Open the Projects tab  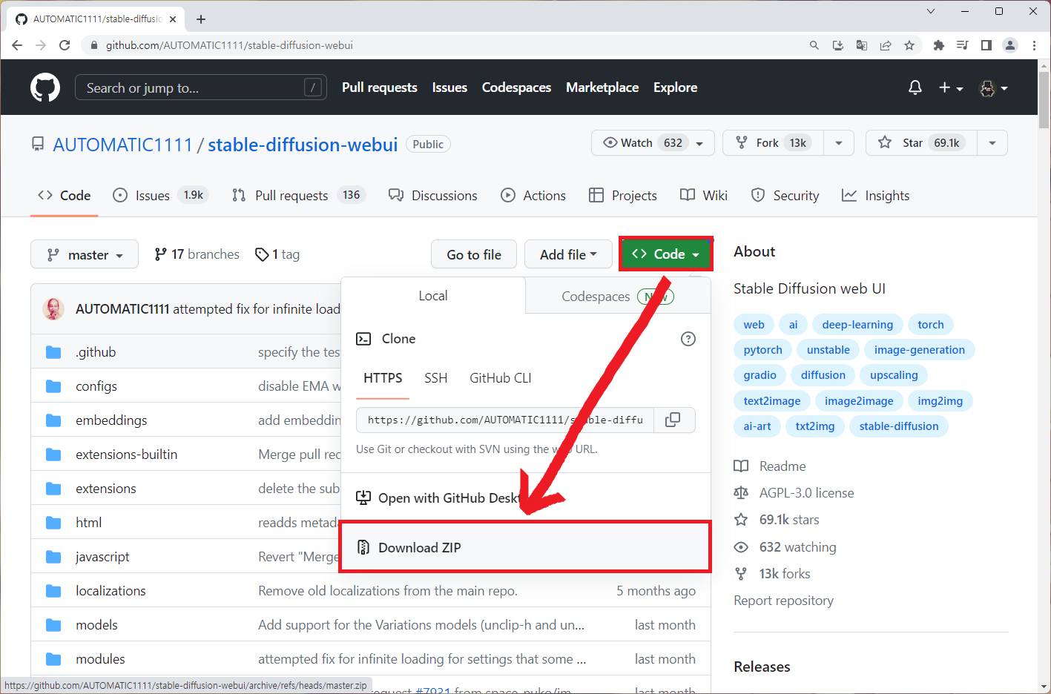(623, 195)
